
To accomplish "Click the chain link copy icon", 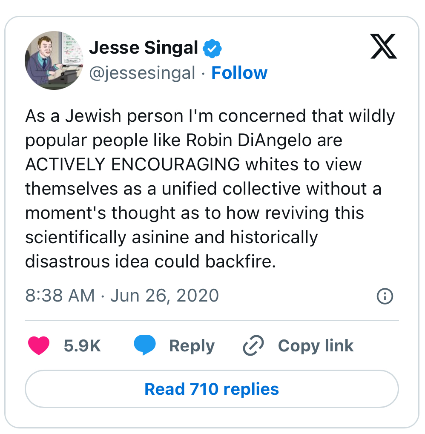I will click(x=253, y=345).
